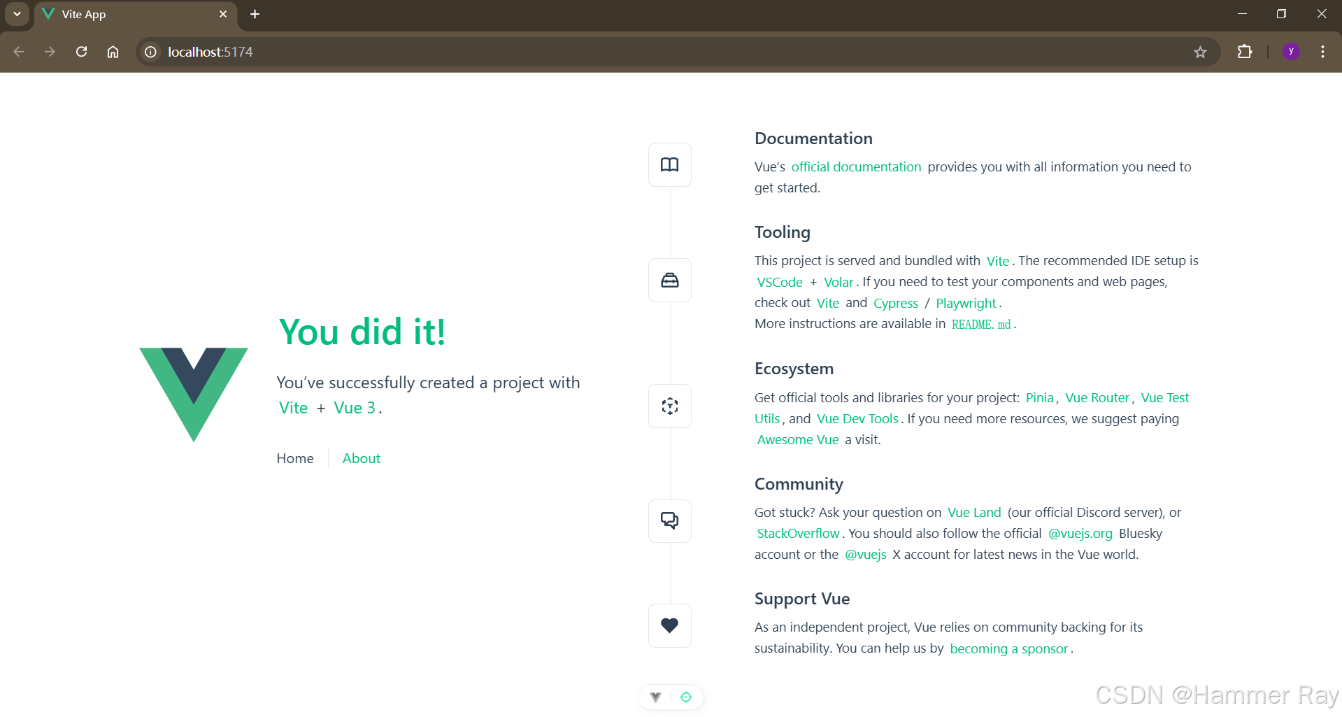
Task: Open the Pinia link
Action: click(1039, 397)
